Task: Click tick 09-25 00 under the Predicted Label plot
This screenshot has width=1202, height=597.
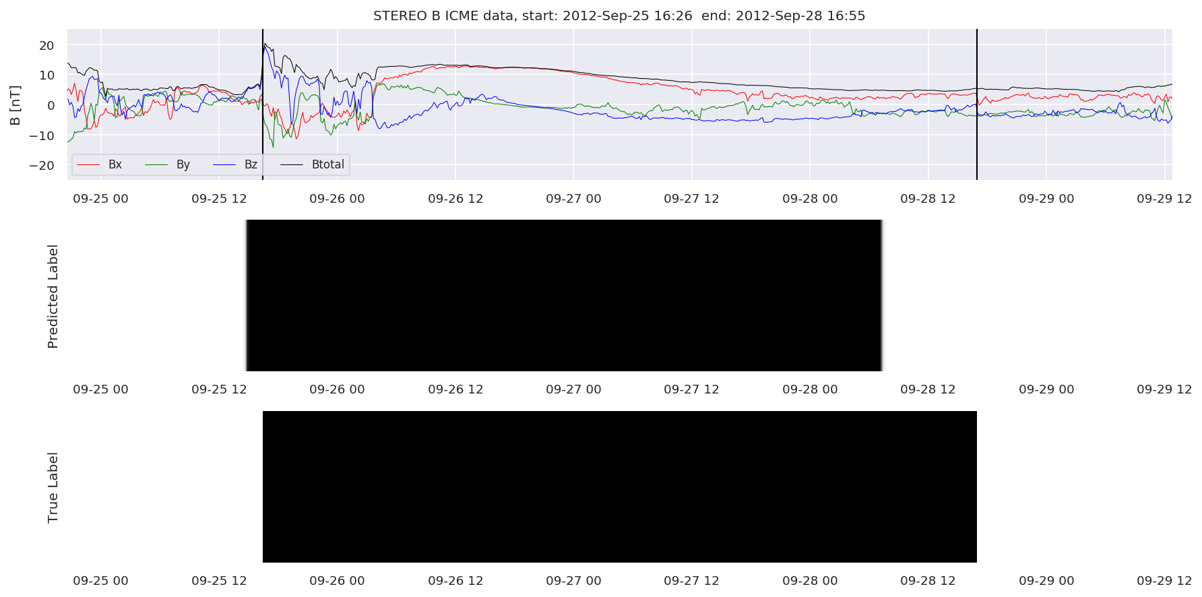Action: pyautogui.click(x=101, y=389)
